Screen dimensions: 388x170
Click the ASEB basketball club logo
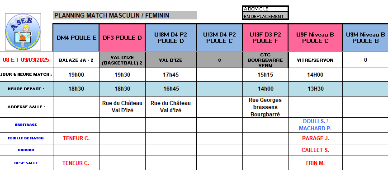23,32
